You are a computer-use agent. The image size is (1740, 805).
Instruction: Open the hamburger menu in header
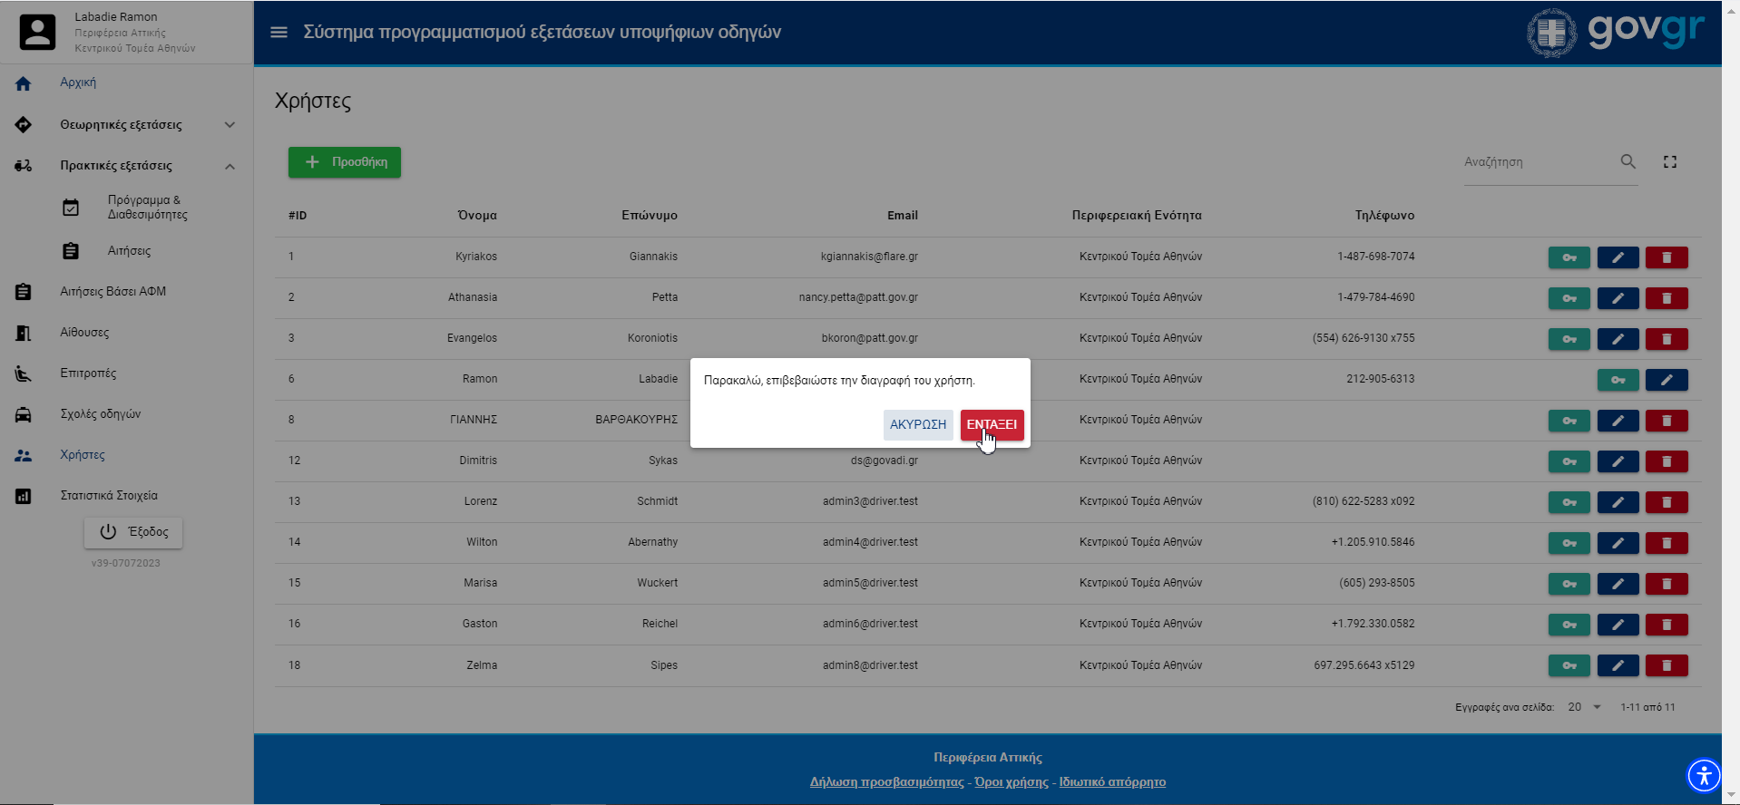coord(279,33)
